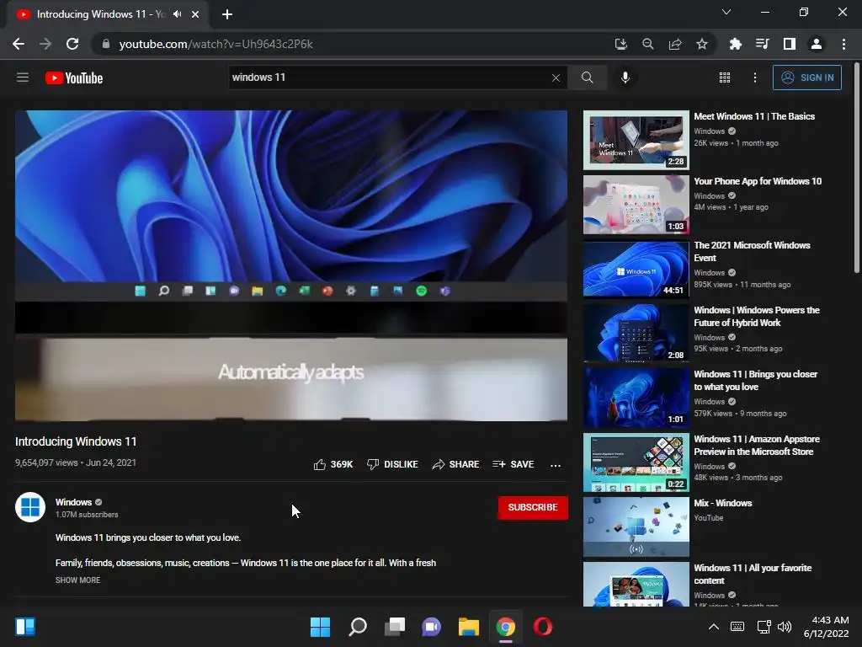Share this page from the address bar

click(x=675, y=44)
